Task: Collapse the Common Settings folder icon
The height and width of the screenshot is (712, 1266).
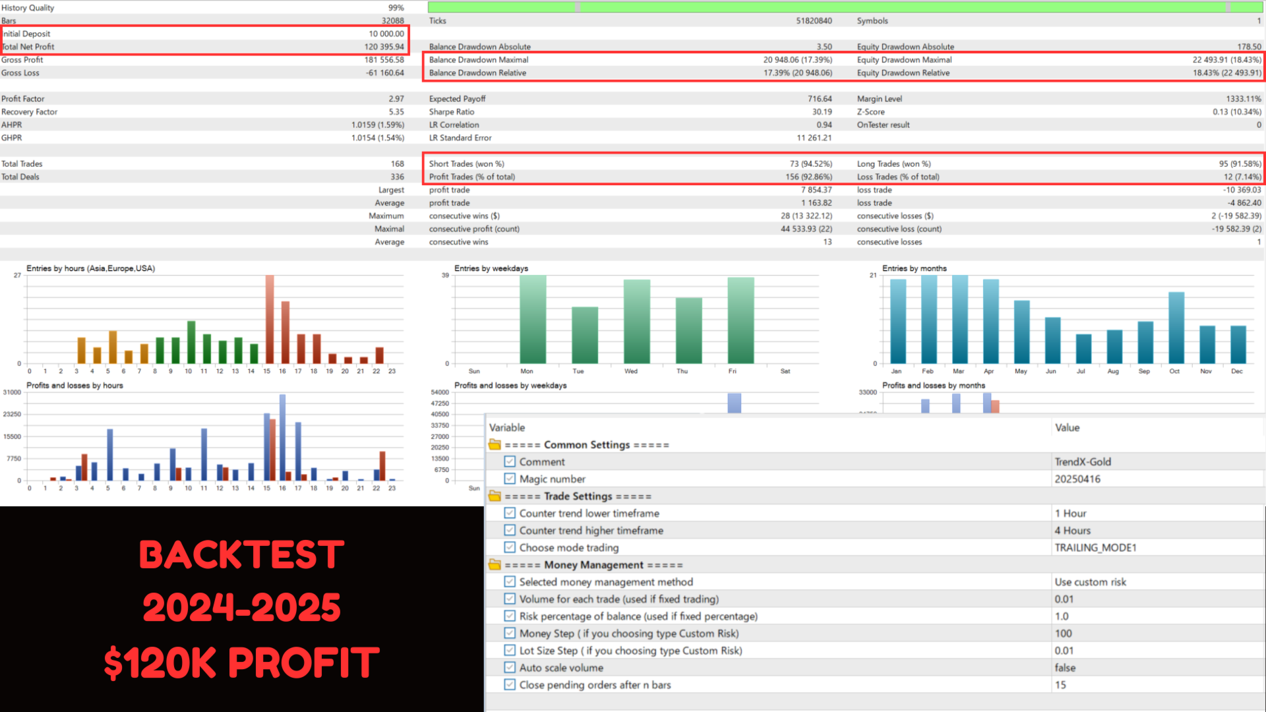Action: tap(495, 445)
